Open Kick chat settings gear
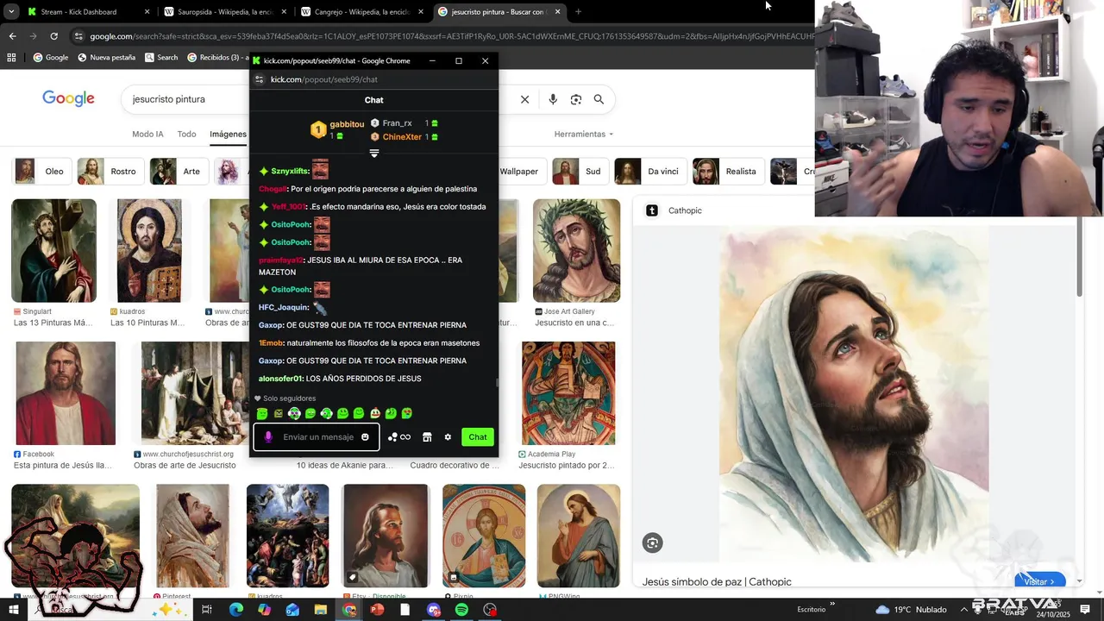The height and width of the screenshot is (621, 1104). [x=448, y=437]
